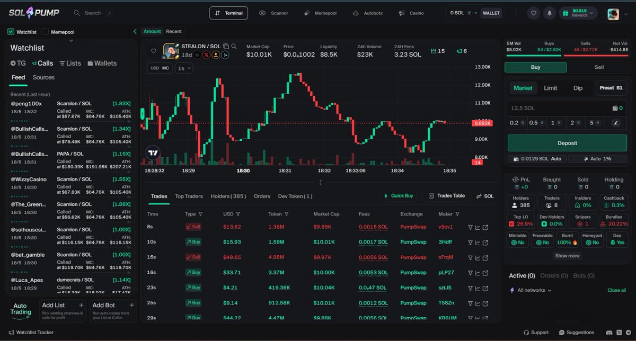The image size is (636, 341).
Task: Click the Add Bot button
Action: (113, 311)
